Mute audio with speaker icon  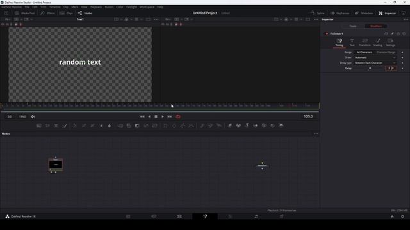coord(33,116)
